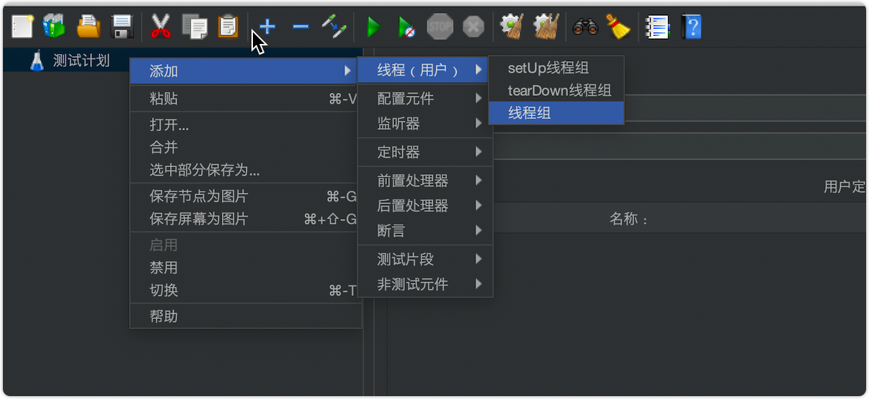Click the Paste clipboard icon

tap(228, 27)
